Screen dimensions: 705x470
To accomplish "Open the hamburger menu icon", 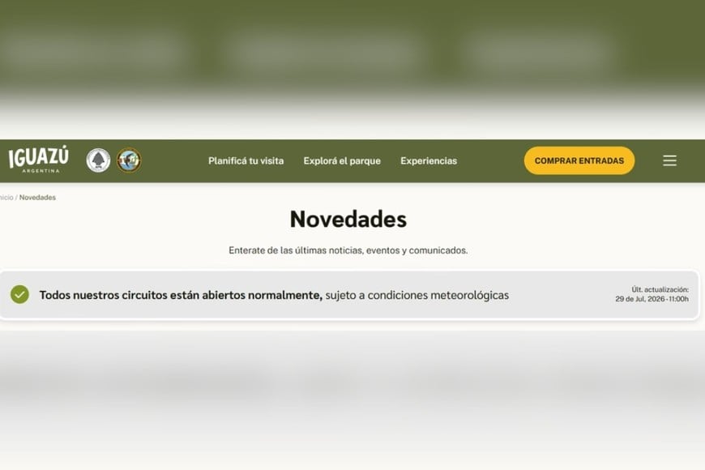I will (669, 160).
